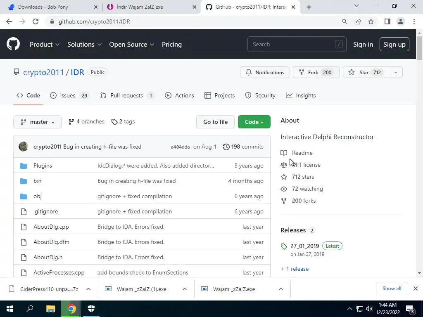Click the 198 commits history link
Image resolution: width=423 pixels, height=317 pixels.
[x=243, y=147]
